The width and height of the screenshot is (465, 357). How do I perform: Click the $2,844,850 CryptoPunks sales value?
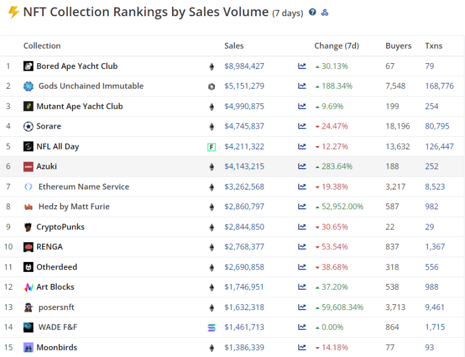click(244, 227)
